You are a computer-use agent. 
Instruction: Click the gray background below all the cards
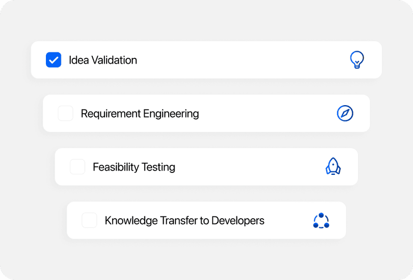pyautogui.click(x=206, y=259)
